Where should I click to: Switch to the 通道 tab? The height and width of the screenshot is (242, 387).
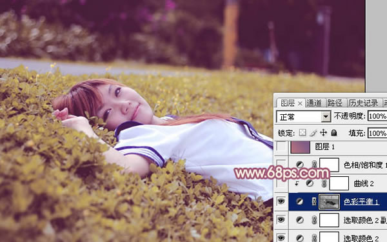(314, 103)
